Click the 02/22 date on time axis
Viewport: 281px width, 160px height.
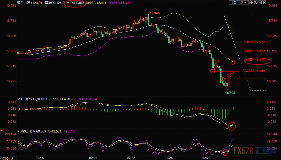[131, 158]
